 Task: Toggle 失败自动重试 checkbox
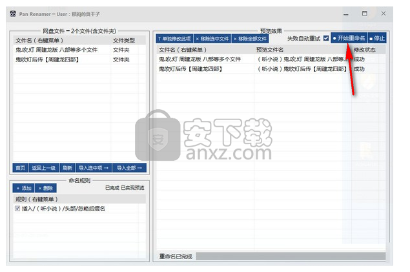click(326, 38)
